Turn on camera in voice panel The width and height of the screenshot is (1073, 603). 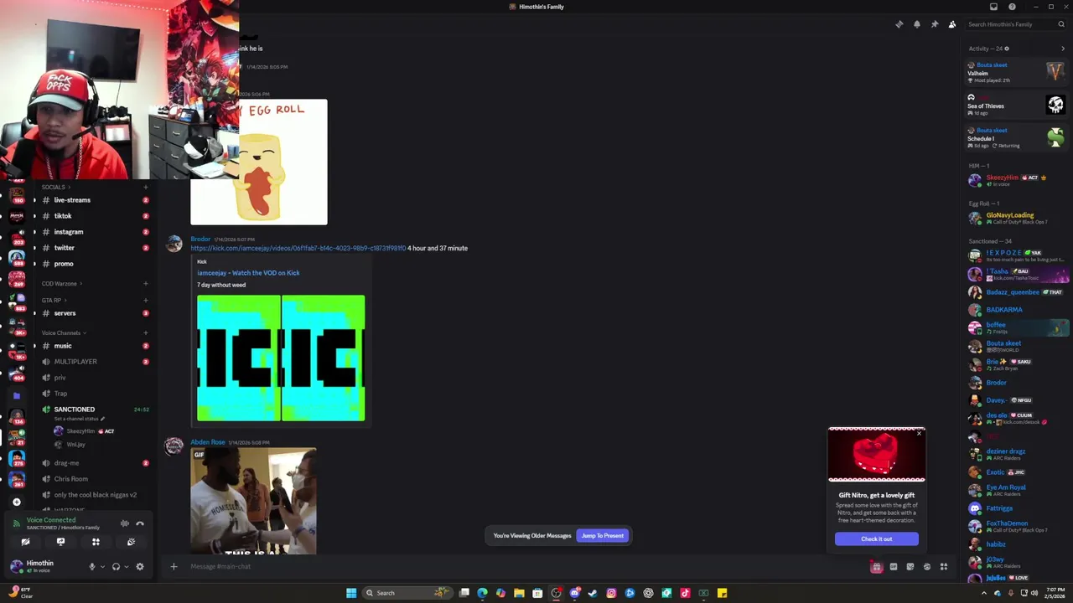click(x=25, y=542)
